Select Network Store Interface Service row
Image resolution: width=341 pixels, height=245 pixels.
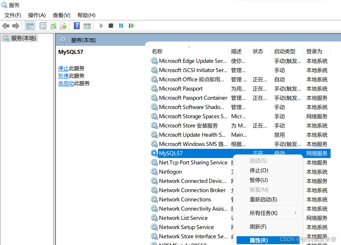click(191, 236)
